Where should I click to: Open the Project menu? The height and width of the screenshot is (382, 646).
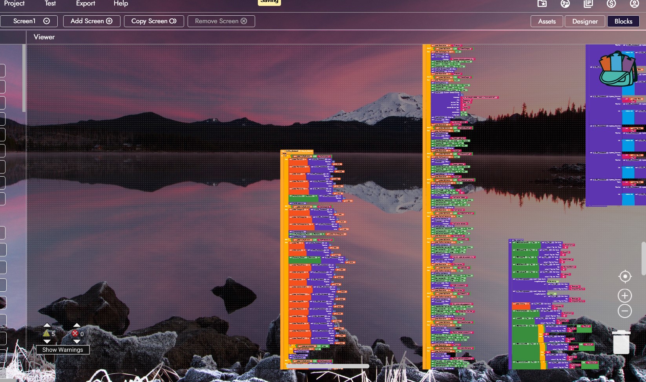pyautogui.click(x=15, y=4)
